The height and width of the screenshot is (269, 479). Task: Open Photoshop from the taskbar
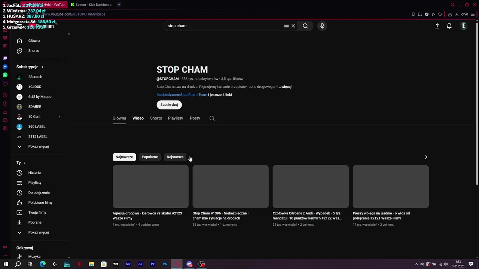tap(165, 264)
